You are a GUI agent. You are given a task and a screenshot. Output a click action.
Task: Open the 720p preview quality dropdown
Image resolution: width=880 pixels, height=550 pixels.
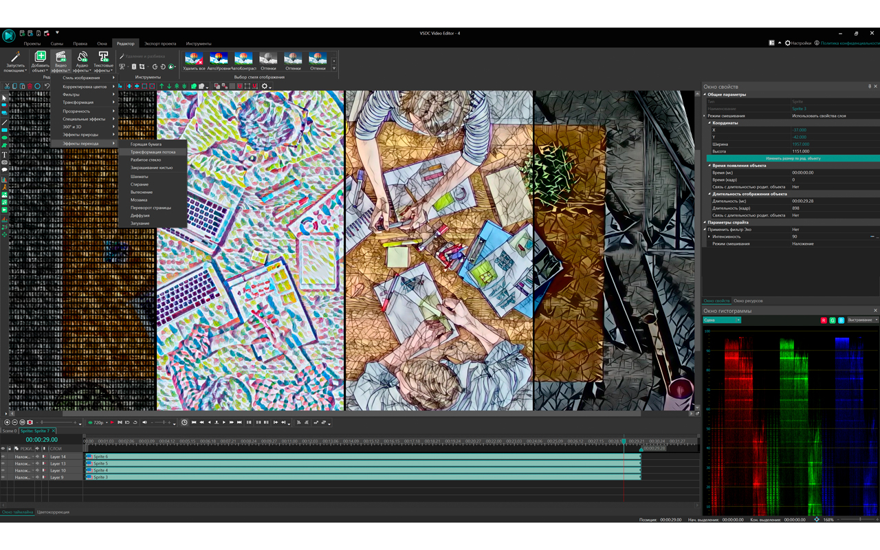click(97, 422)
